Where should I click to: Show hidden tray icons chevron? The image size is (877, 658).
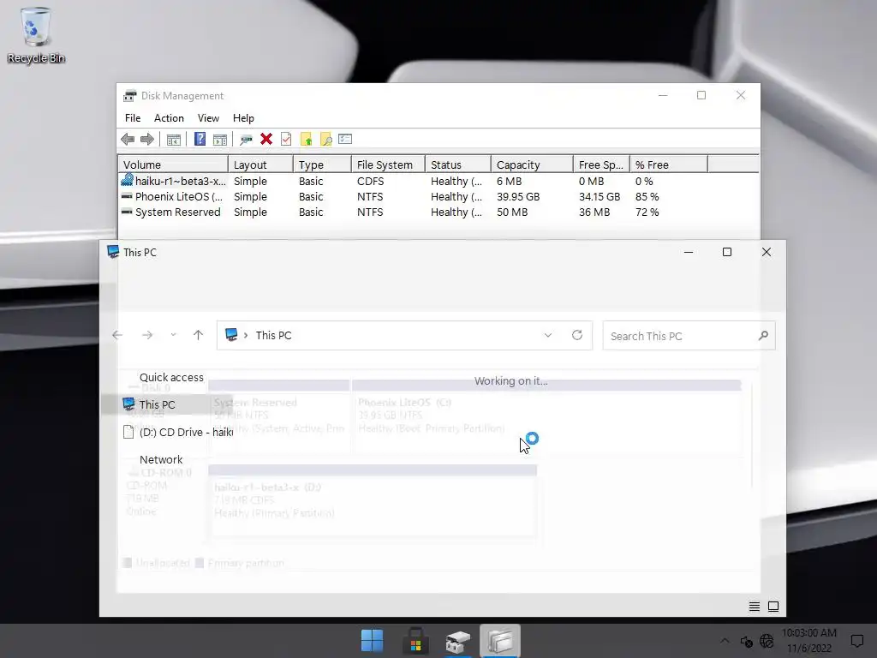(725, 641)
